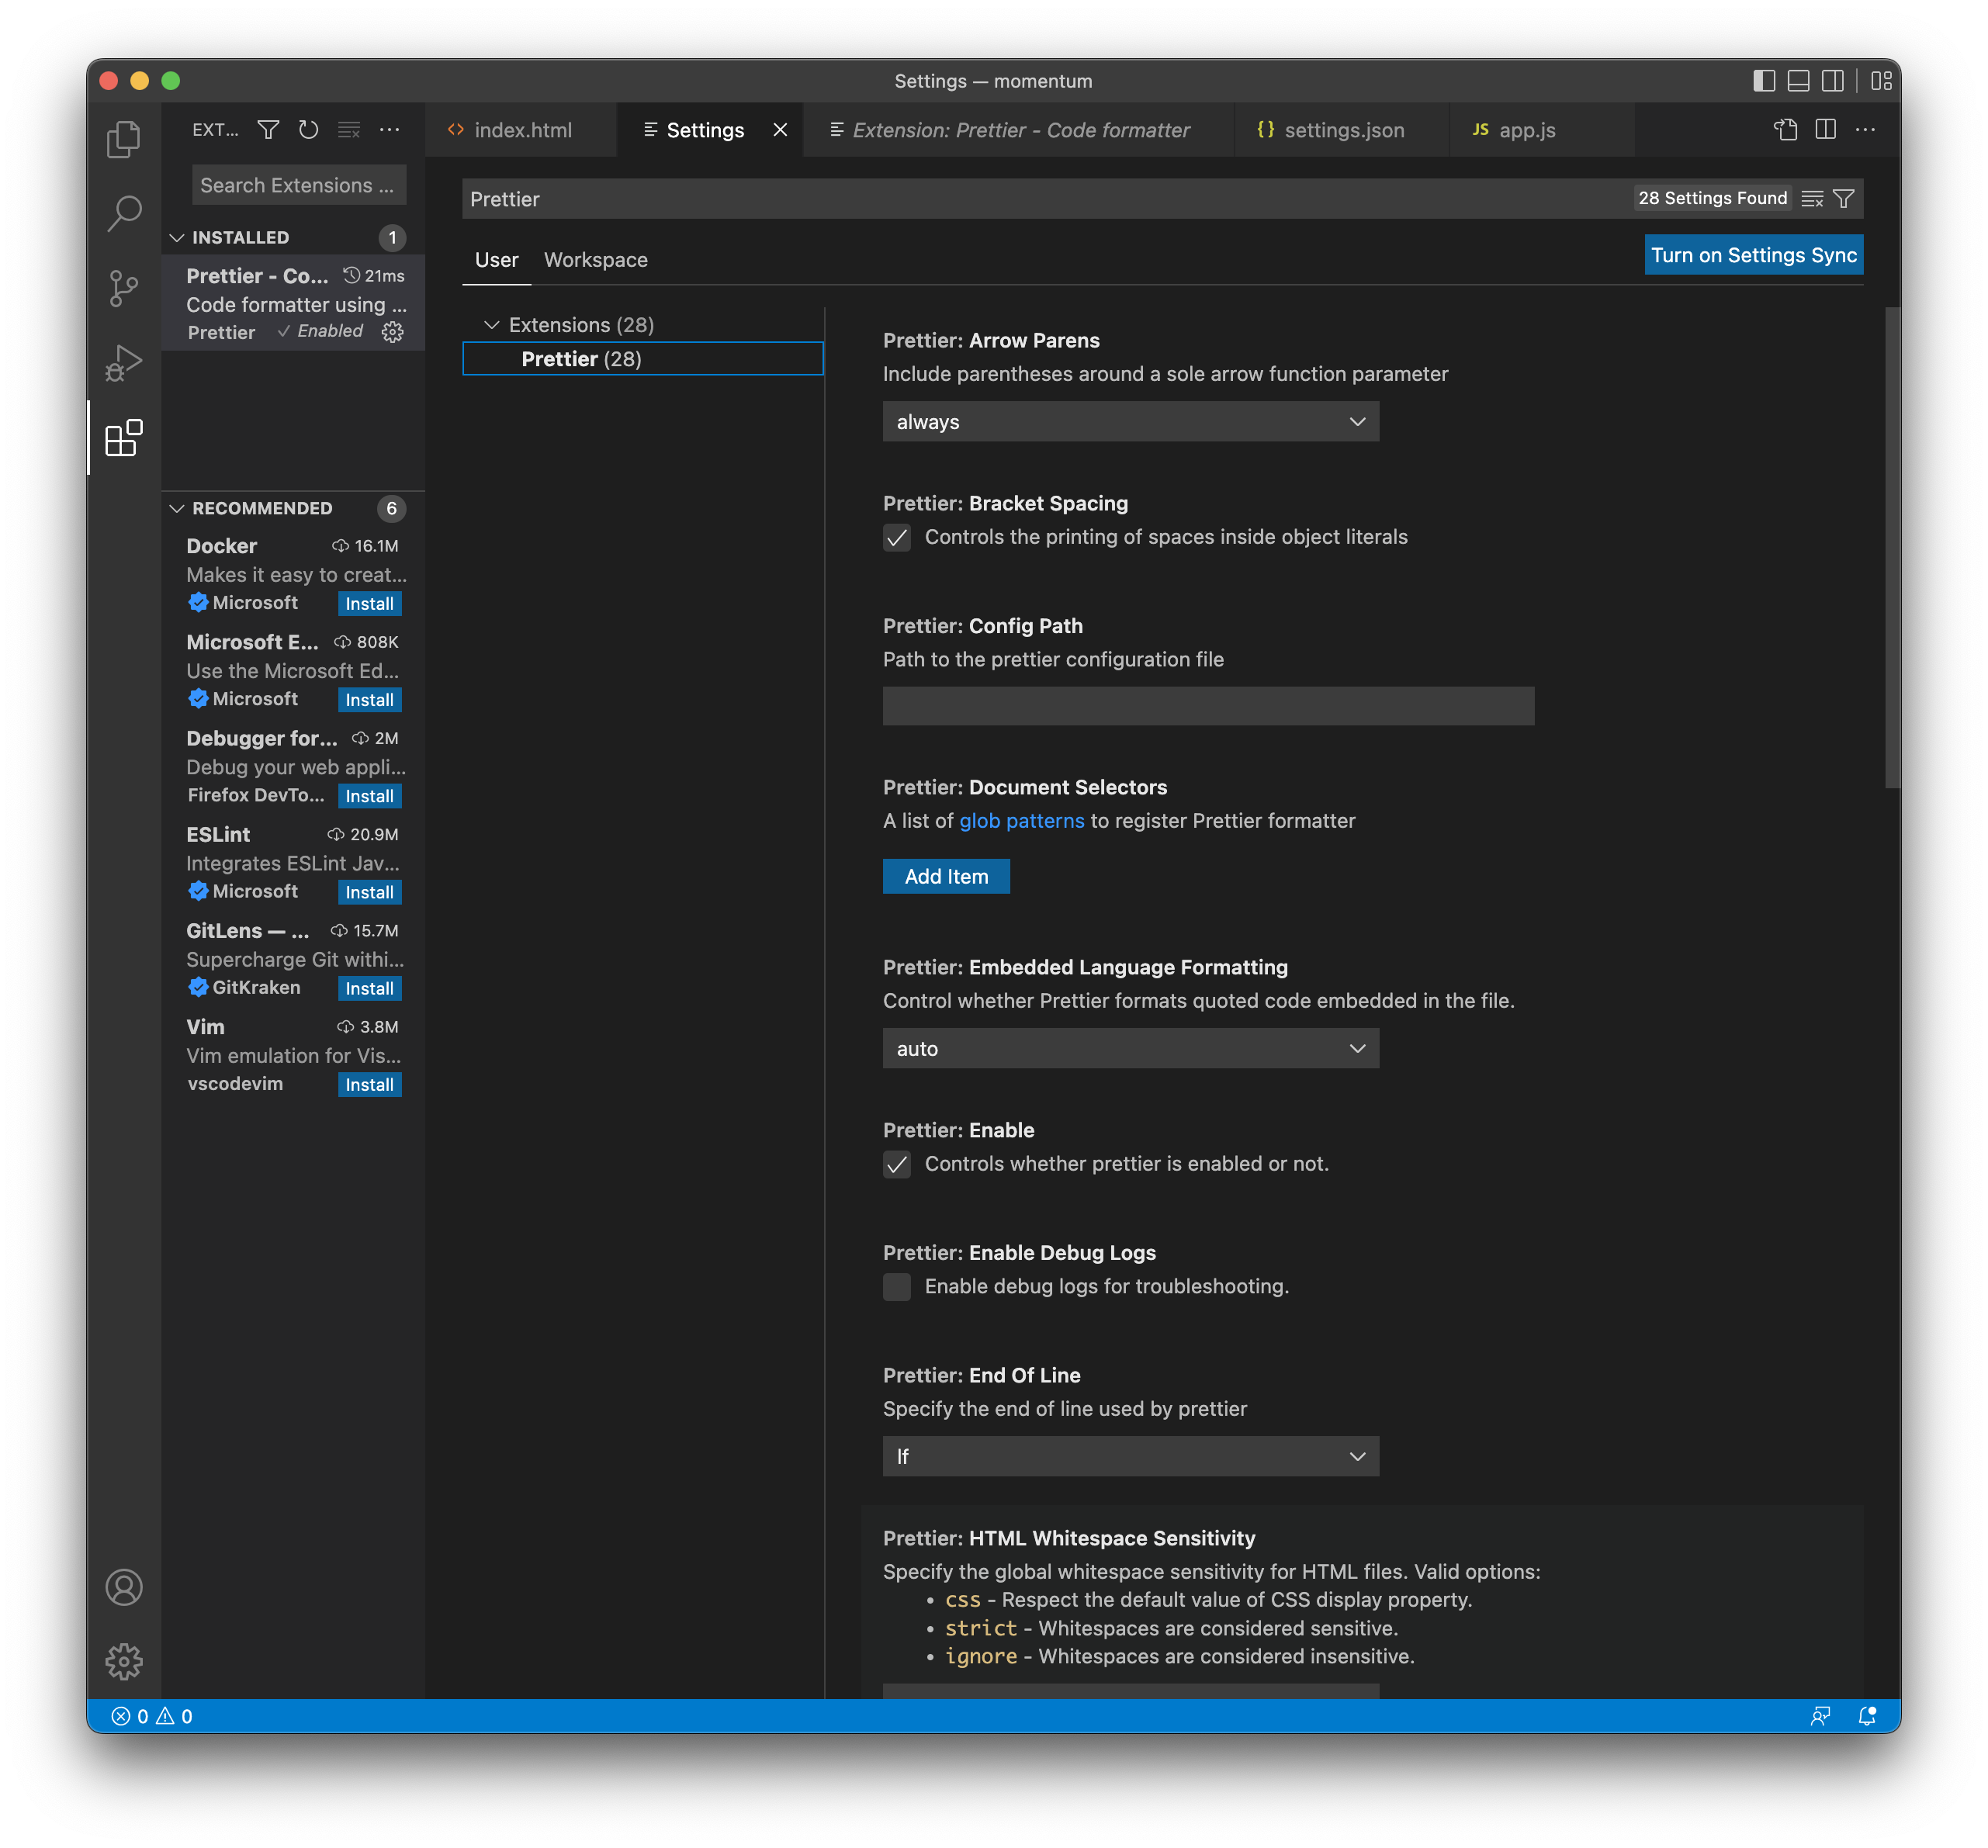Open the Run and Debug view

click(x=124, y=363)
